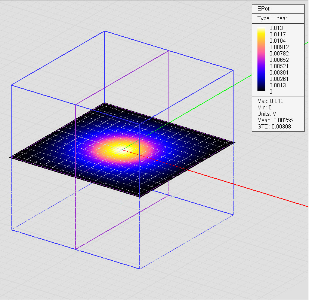Select the 'Type: Linear' scale label
This screenshot has width=309, height=300.
272,18
